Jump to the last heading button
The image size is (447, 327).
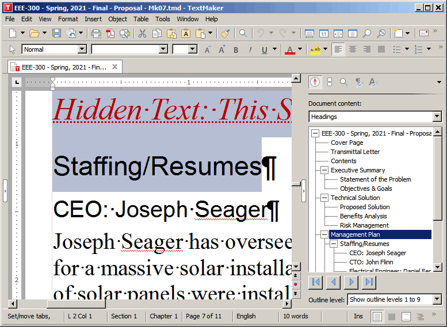click(x=369, y=282)
